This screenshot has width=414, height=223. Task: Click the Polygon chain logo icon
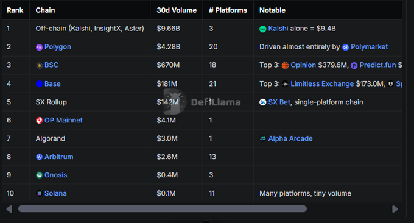click(x=39, y=48)
